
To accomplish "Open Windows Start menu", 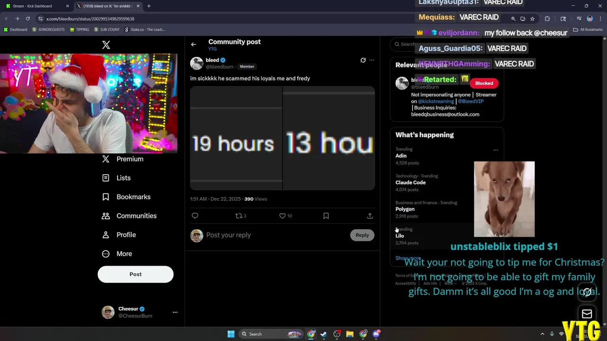I will (231, 334).
